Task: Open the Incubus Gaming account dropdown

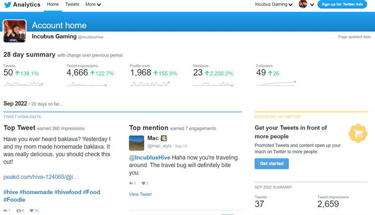Action: point(273,4)
